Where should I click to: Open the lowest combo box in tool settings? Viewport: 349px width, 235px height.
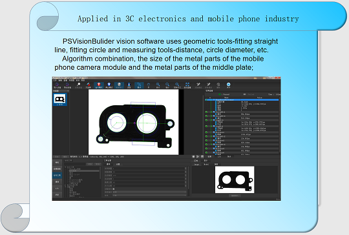[x=149, y=195]
